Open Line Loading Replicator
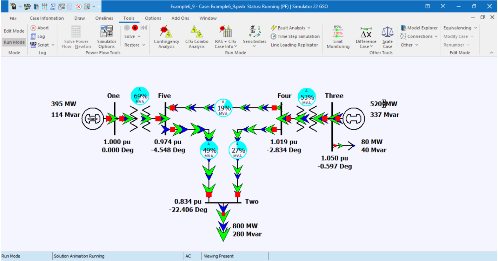Screen dimensions: 498x261 point(295,45)
